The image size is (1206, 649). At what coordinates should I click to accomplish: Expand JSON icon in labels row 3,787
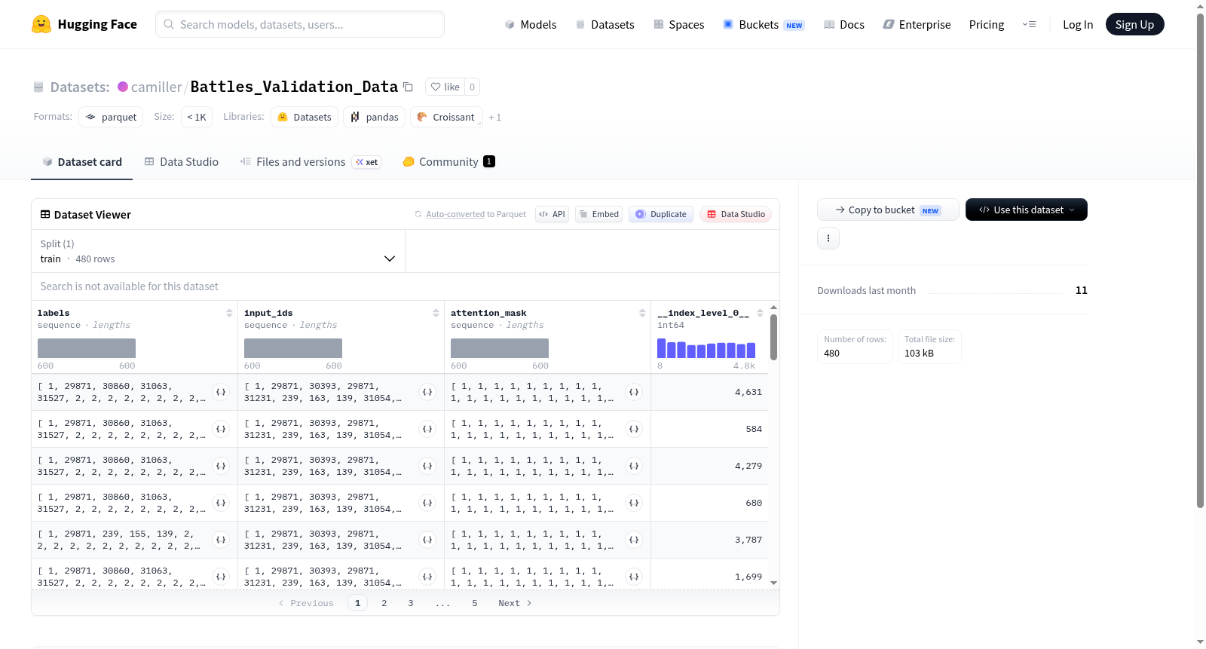pyautogui.click(x=221, y=540)
